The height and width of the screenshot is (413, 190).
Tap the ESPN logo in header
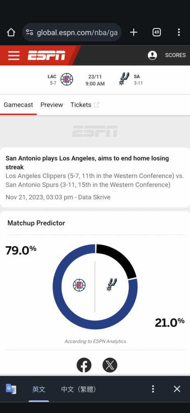46,56
